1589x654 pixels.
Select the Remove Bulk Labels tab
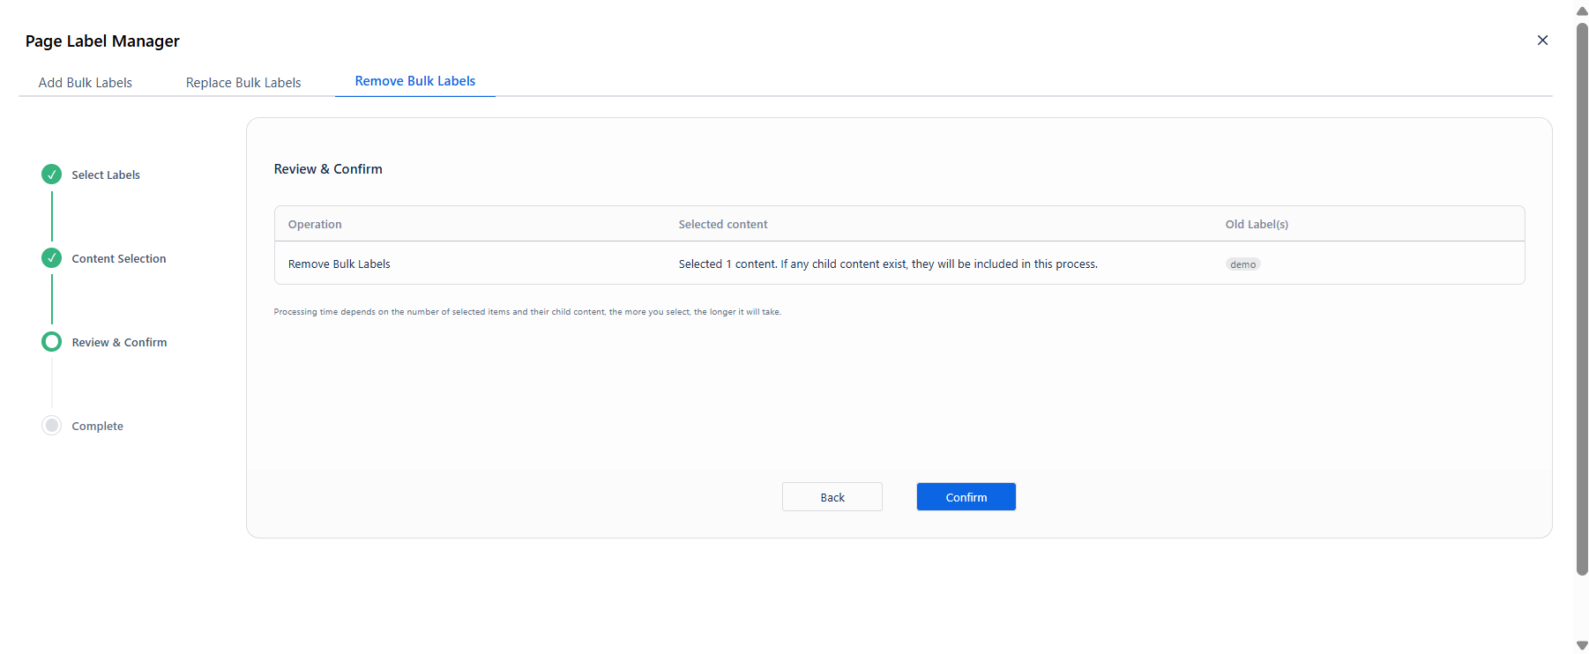[x=415, y=81]
